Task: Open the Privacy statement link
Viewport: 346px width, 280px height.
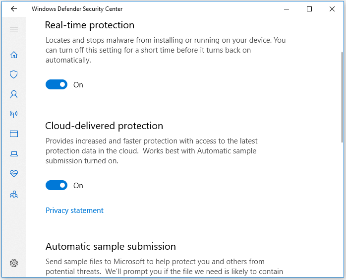Action: [x=74, y=210]
